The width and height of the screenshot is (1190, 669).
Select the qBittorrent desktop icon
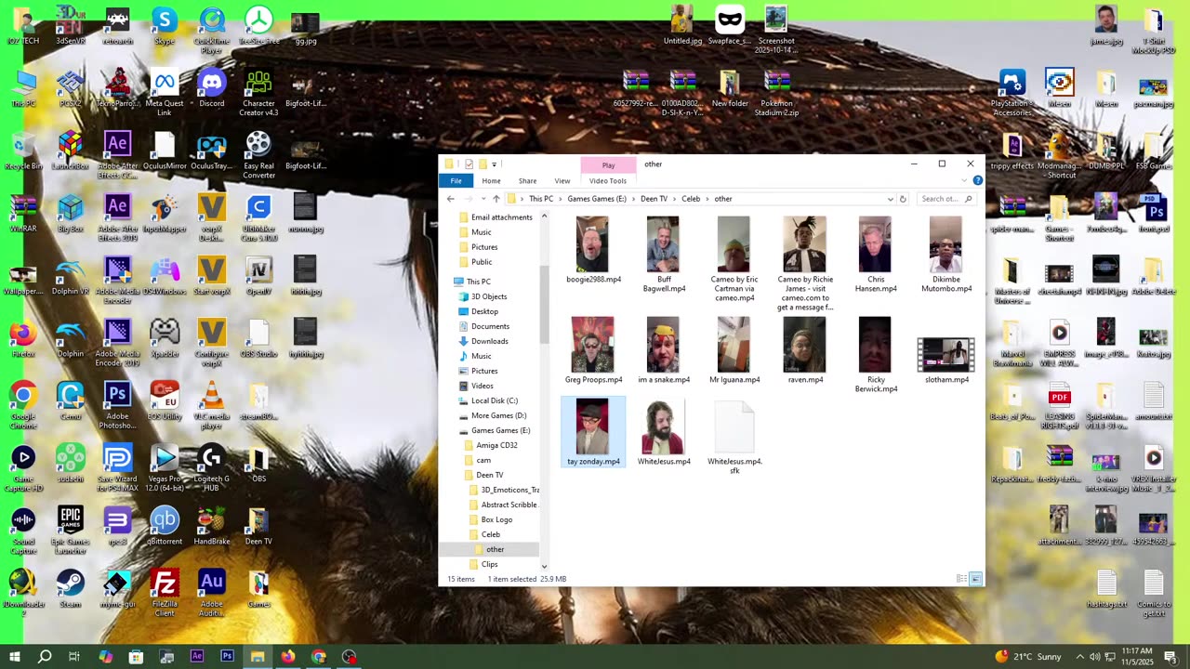(165, 527)
